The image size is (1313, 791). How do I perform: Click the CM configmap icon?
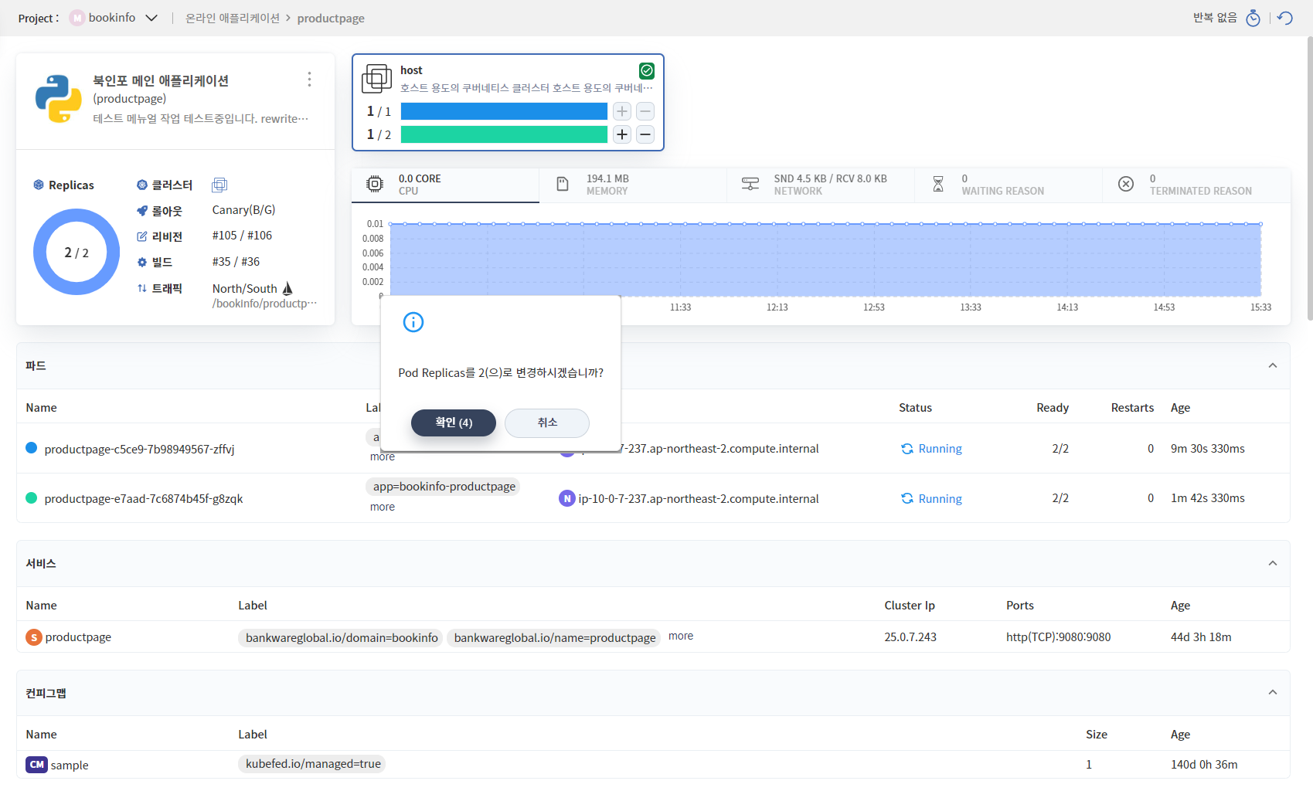coord(37,765)
